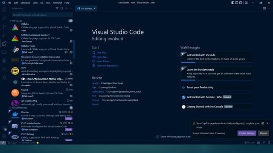Close the Copilot notification with X
This screenshot has height=153, width=273.
pyautogui.click(x=267, y=123)
